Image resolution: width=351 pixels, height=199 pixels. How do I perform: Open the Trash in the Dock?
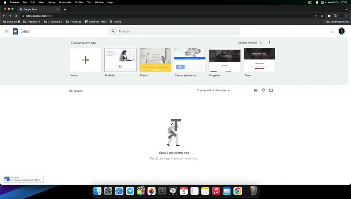[x=253, y=191]
